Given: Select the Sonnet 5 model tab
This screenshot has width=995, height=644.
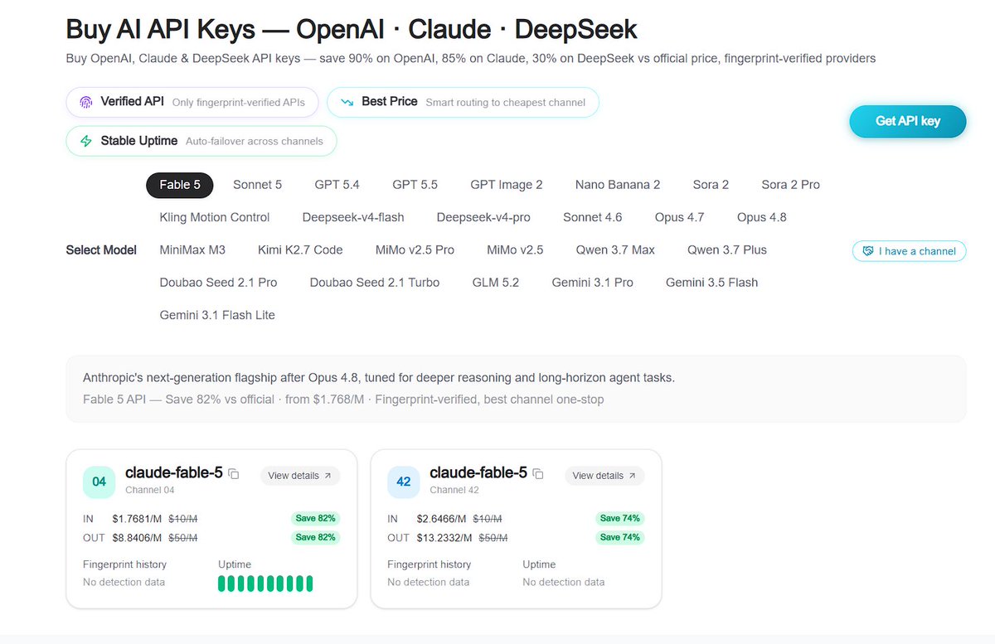Looking at the screenshot, I should pos(257,185).
